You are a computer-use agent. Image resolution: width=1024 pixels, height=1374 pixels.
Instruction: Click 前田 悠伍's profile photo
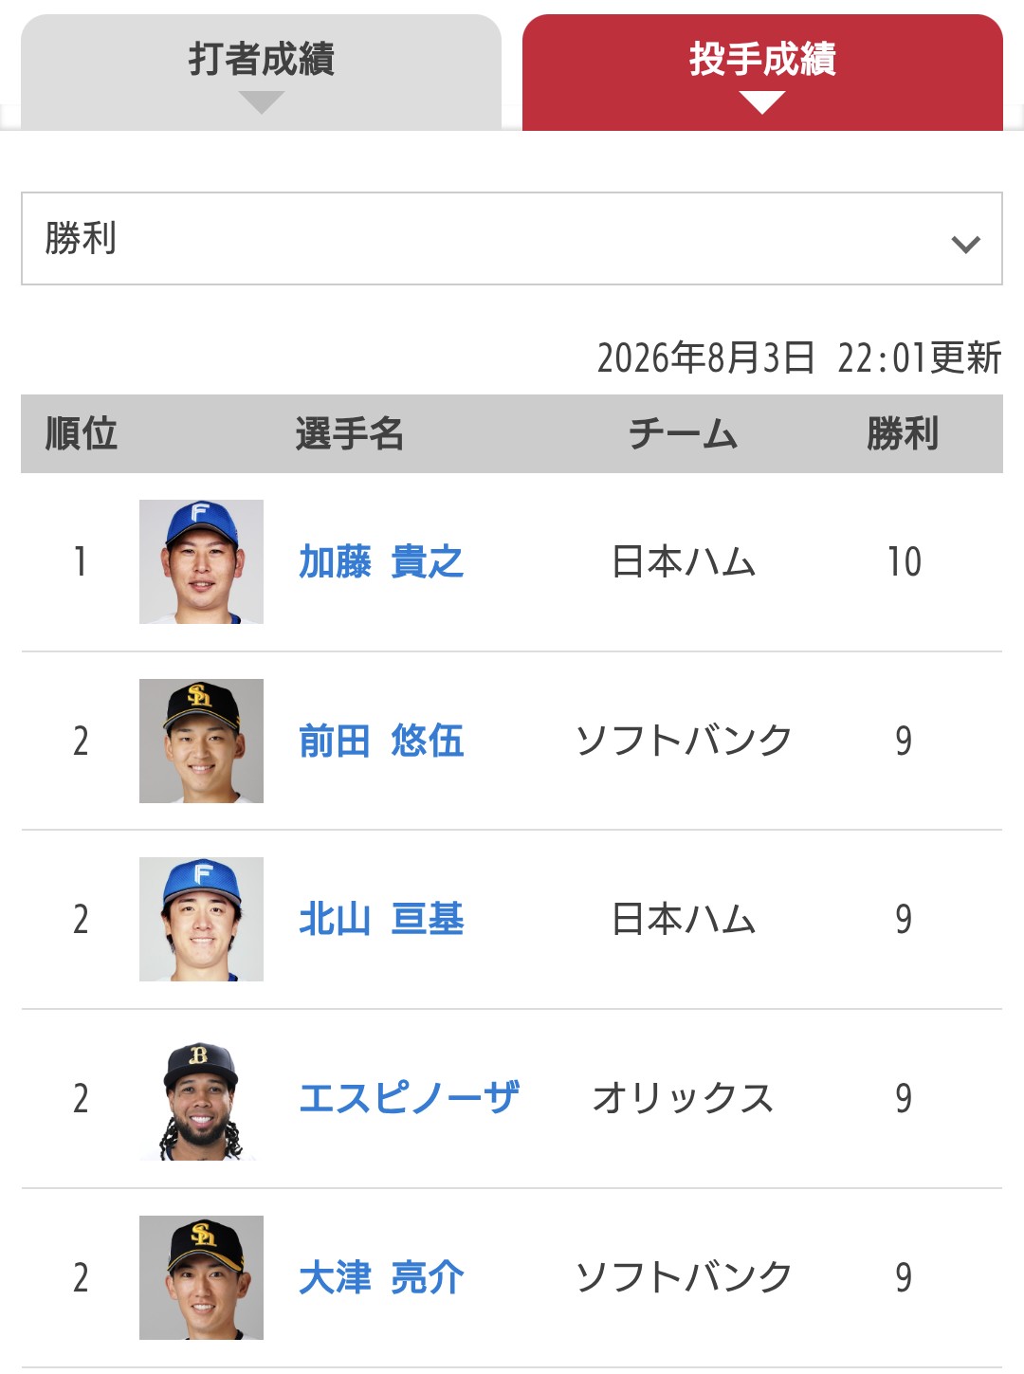click(x=201, y=741)
